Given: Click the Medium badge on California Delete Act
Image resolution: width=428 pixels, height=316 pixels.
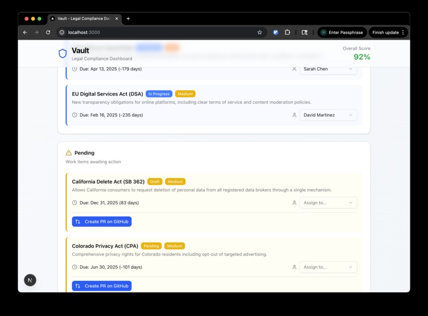Looking at the screenshot, I should tap(175, 181).
